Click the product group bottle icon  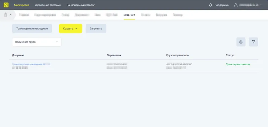click(6, 15)
